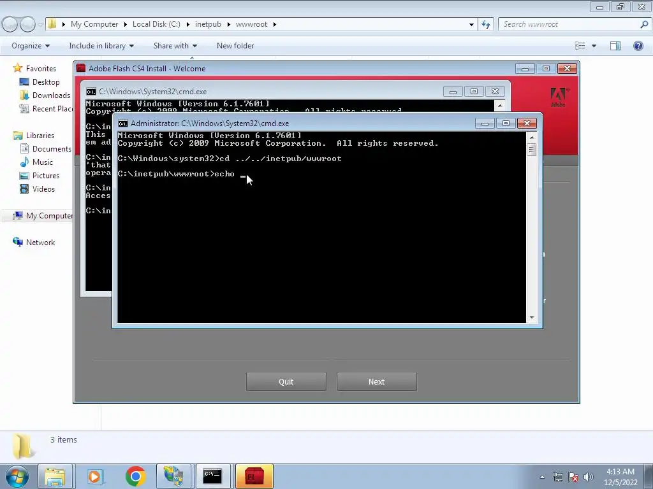Open the Include in library menu
Image resolution: width=653 pixels, height=489 pixels.
click(x=101, y=46)
